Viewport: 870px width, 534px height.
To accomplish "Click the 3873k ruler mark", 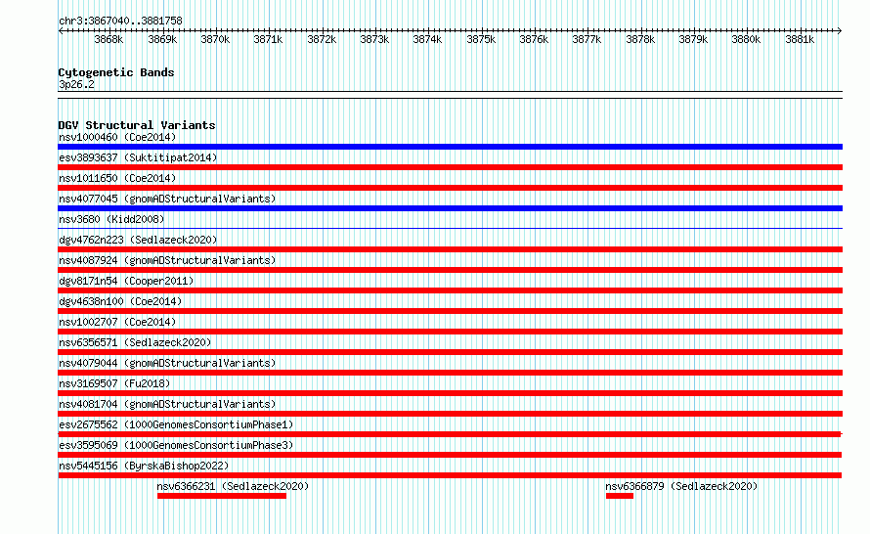I will point(374,39).
